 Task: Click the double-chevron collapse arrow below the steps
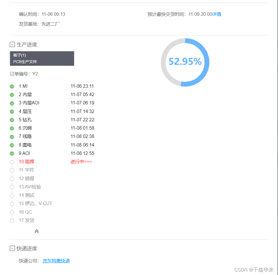point(37,231)
